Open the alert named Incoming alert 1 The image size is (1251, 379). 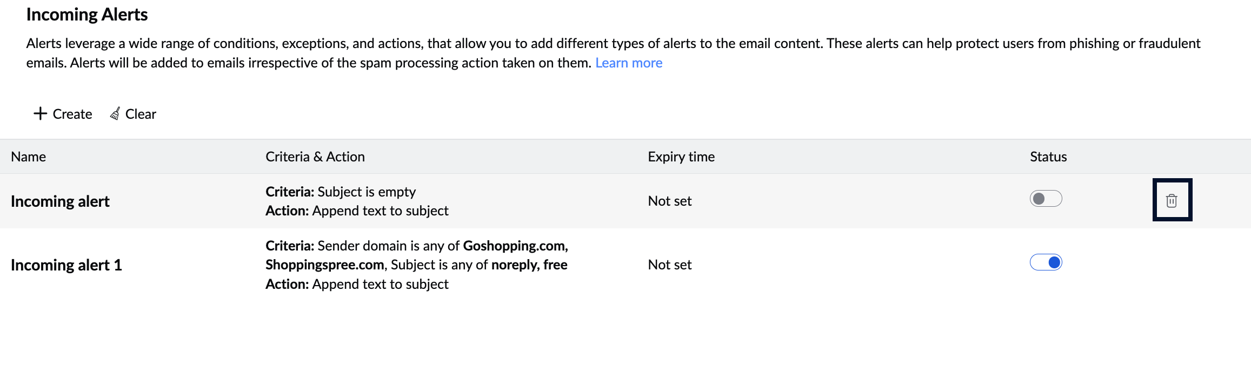pyautogui.click(x=66, y=265)
